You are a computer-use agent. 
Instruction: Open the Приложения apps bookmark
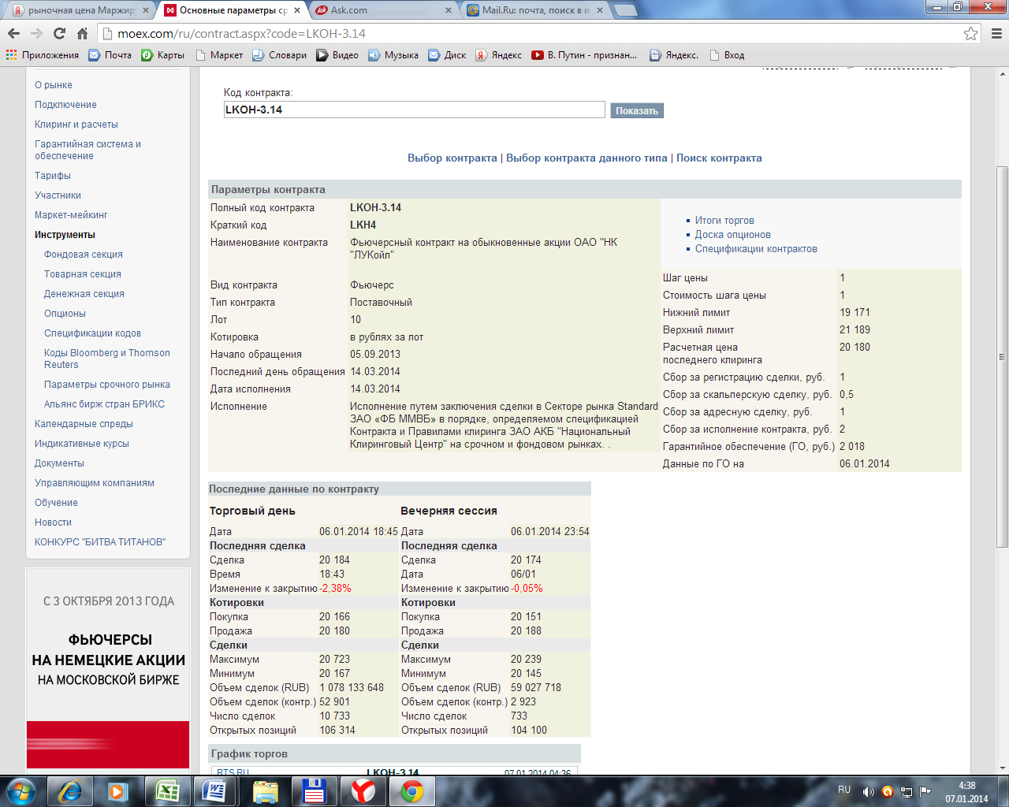43,55
